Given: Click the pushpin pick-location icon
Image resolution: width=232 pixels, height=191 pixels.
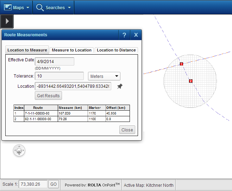Looking at the screenshot, I should (120, 86).
